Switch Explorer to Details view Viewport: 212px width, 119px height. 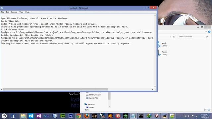[x=205, y=110]
